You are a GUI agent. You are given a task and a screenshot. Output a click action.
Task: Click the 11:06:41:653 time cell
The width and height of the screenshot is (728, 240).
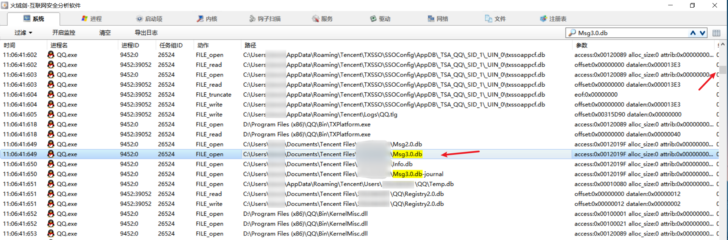point(20,234)
